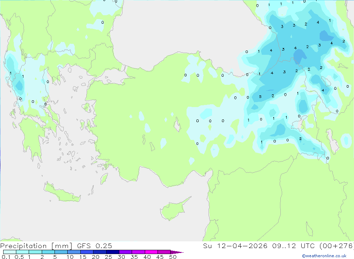Click the '30' legend scale label

[121, 257]
